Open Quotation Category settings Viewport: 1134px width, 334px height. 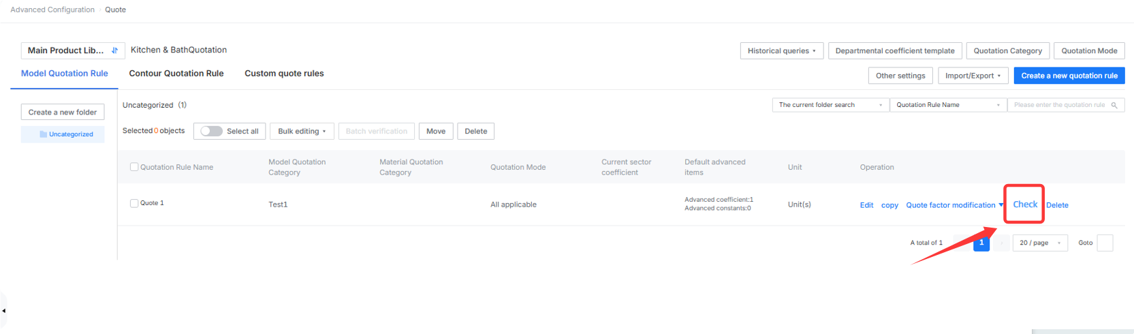click(1007, 50)
